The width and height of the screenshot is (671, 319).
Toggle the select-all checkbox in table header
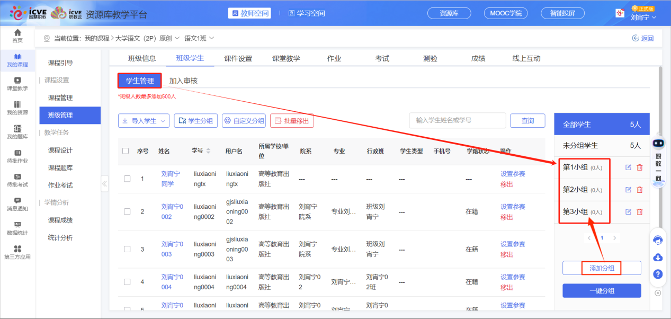[126, 151]
